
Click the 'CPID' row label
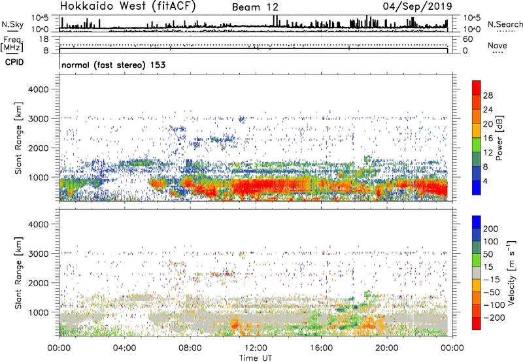14,62
